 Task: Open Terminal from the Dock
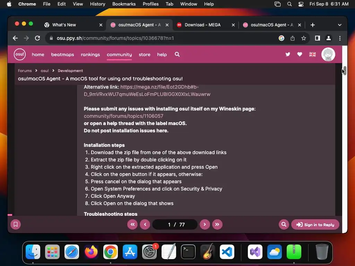(188, 252)
